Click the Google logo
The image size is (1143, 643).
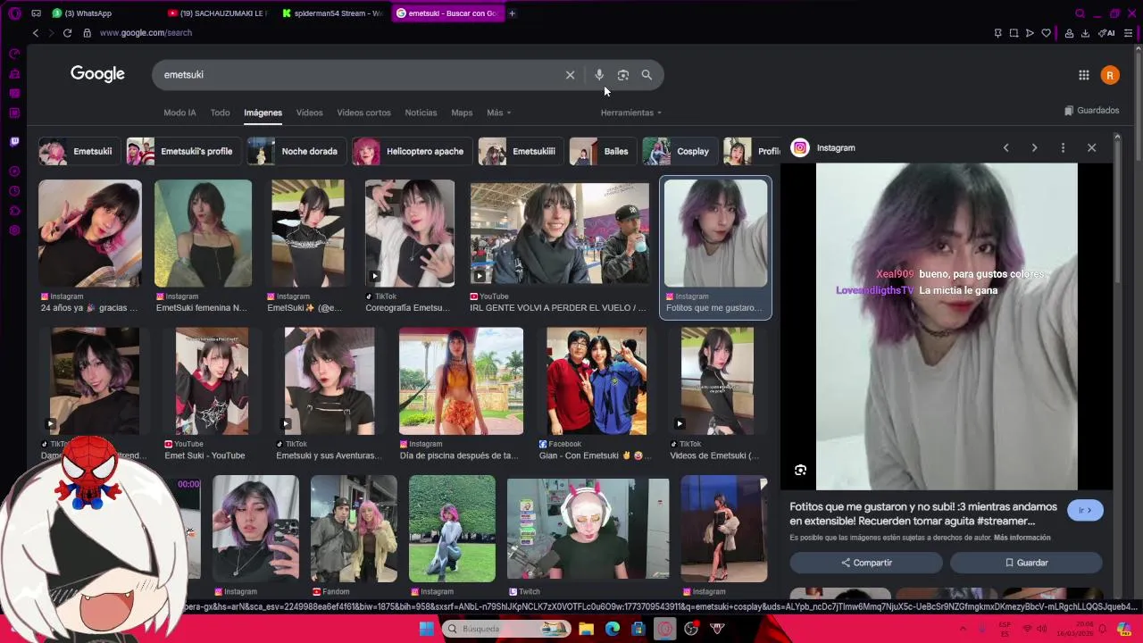coord(97,74)
